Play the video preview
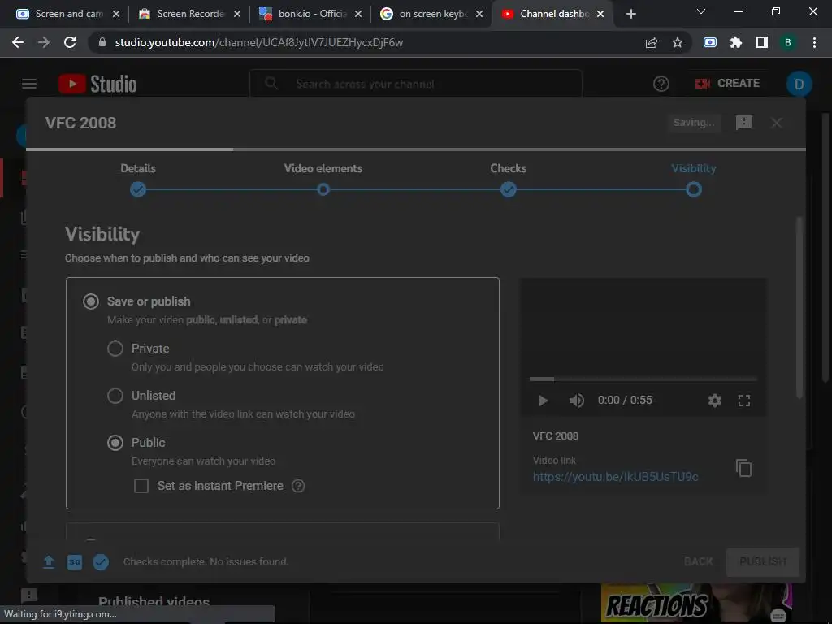The height and width of the screenshot is (624, 832). (543, 401)
